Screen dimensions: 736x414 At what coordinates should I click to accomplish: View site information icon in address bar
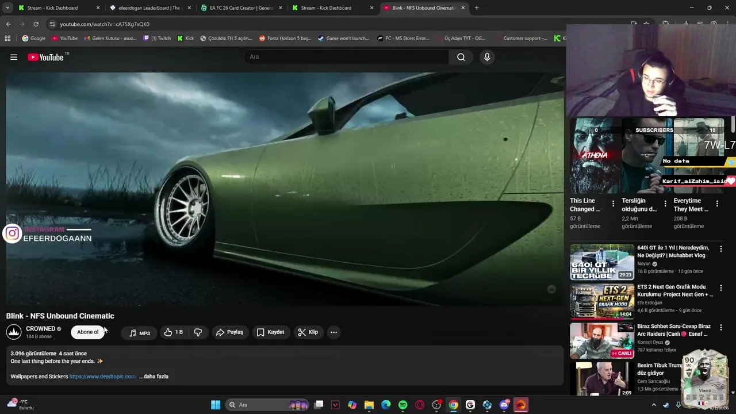(52, 24)
